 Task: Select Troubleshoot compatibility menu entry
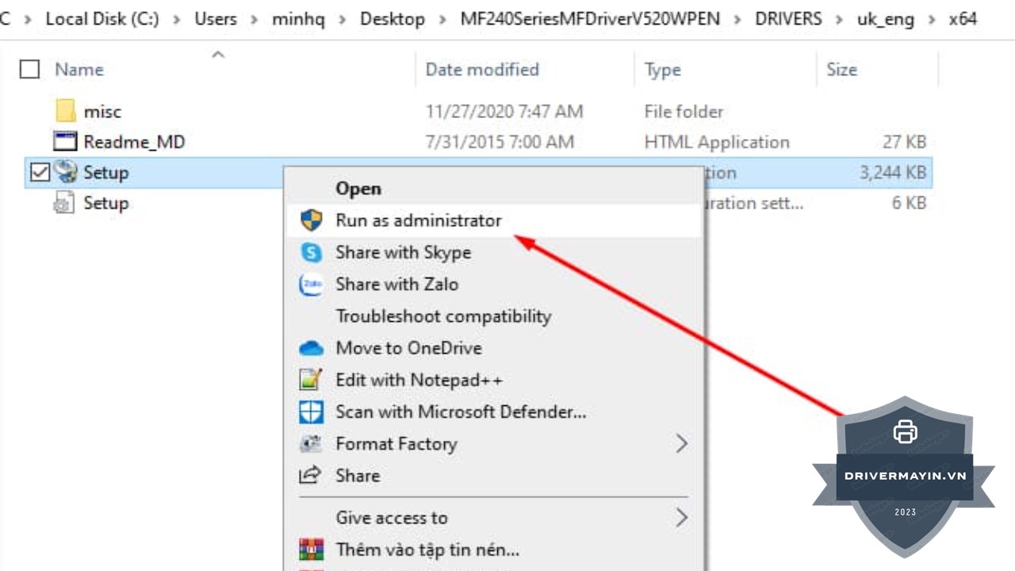click(443, 316)
